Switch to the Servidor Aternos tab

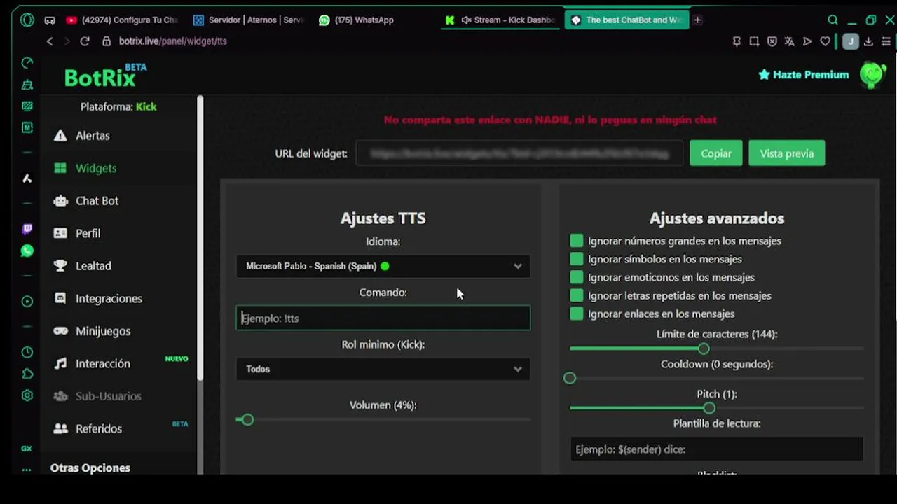click(x=248, y=20)
